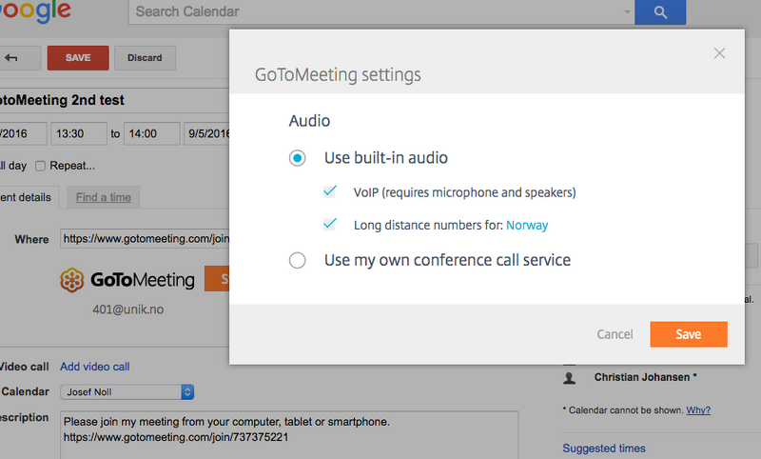The width and height of the screenshot is (761, 459).
Task: Select Use built-in audio radio button
Action: (x=297, y=158)
